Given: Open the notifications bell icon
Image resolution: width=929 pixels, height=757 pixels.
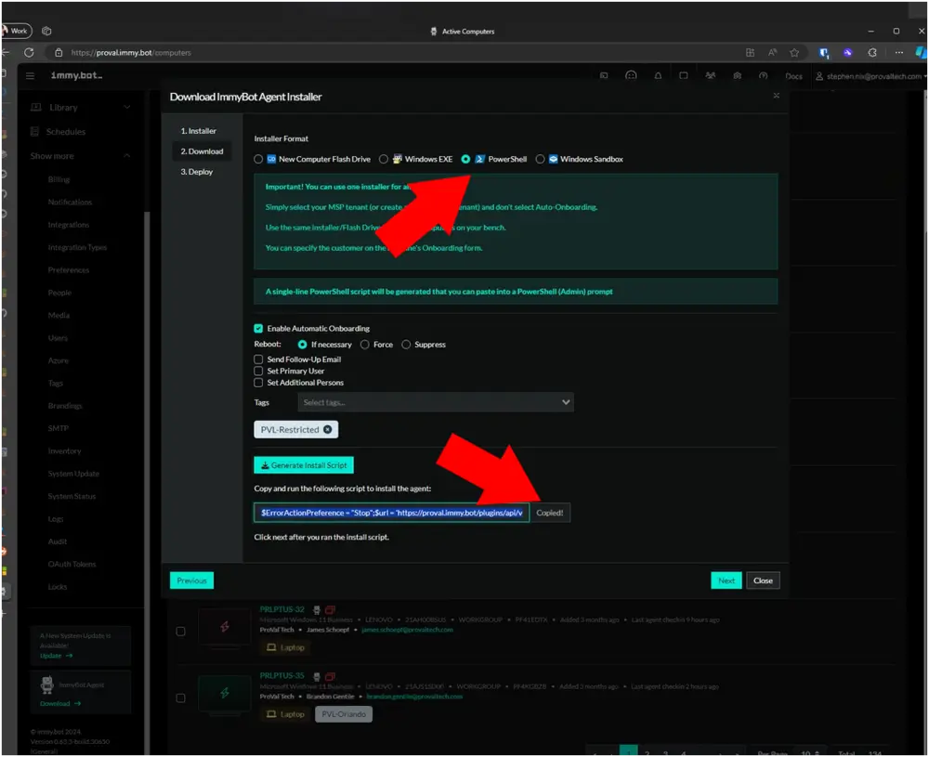Looking at the screenshot, I should pos(658,76).
